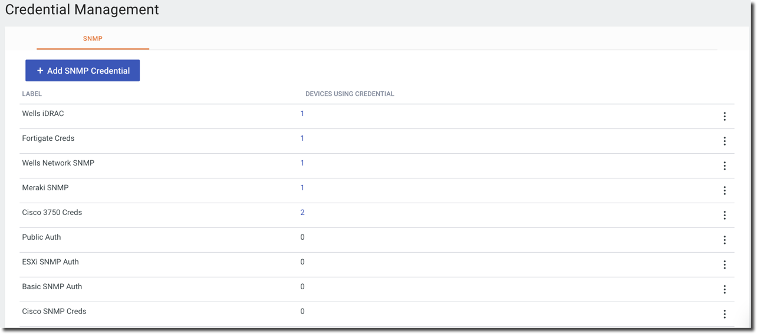This screenshot has width=757, height=334.
Task: Click the Add SNMP Credential button
Action: click(x=83, y=71)
